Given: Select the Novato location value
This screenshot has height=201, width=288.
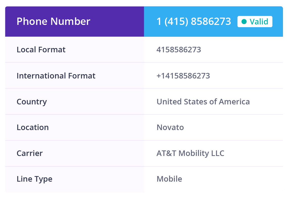Looking at the screenshot, I should [170, 127].
